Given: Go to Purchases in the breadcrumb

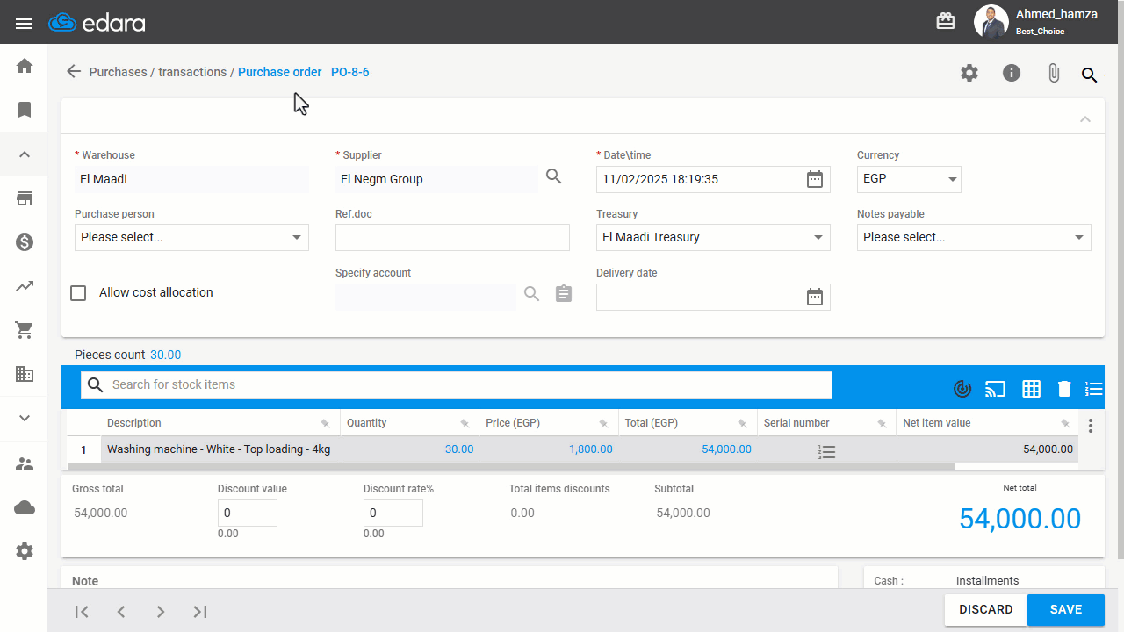Looking at the screenshot, I should [x=118, y=72].
